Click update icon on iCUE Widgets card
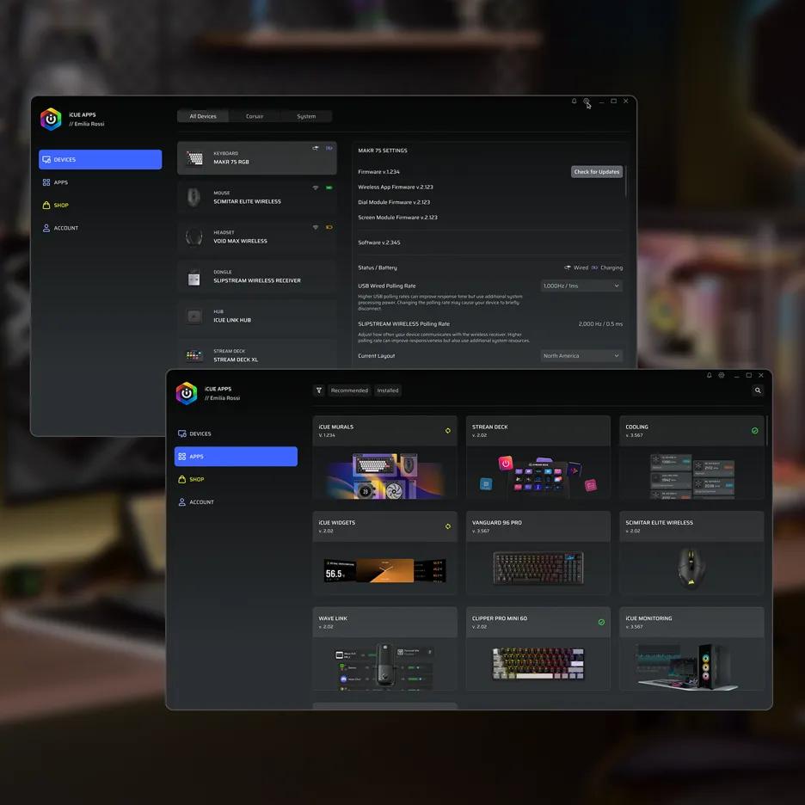805x805 pixels. click(x=448, y=526)
